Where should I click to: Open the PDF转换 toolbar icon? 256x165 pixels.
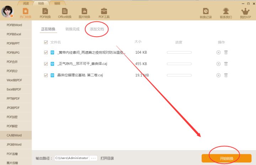point(45,13)
